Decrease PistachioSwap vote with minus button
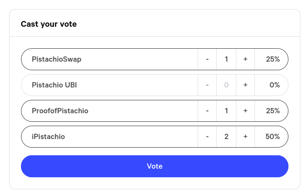Image resolution: width=308 pixels, height=194 pixels. coord(207,59)
